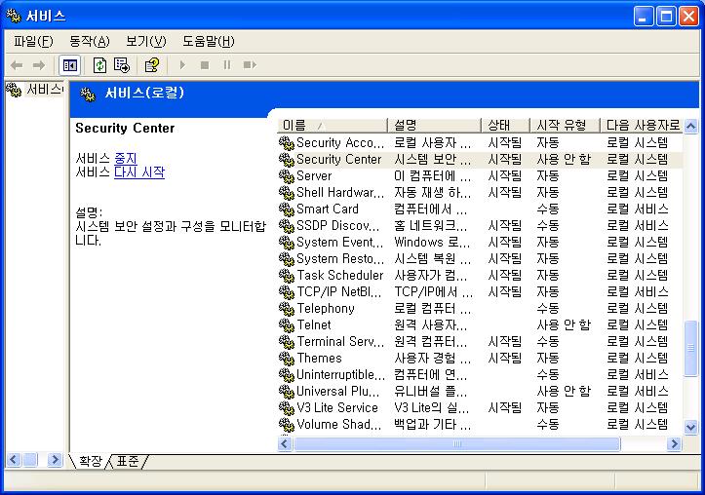Click the gear icon of Telnet row

[287, 325]
